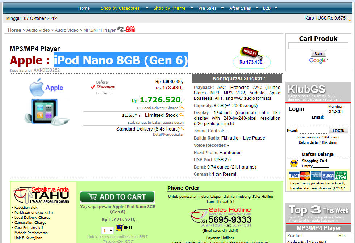Open the B2B menu

coord(267,8)
